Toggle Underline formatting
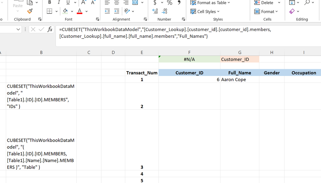321x183 pixels. (68, 3)
